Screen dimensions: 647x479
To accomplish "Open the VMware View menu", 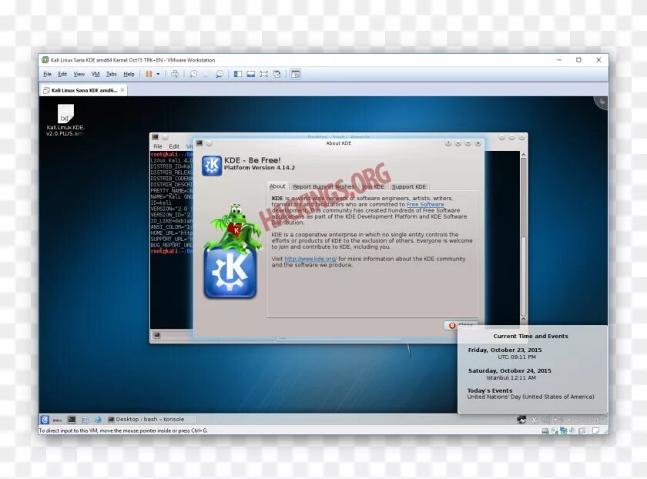I will tap(79, 74).
